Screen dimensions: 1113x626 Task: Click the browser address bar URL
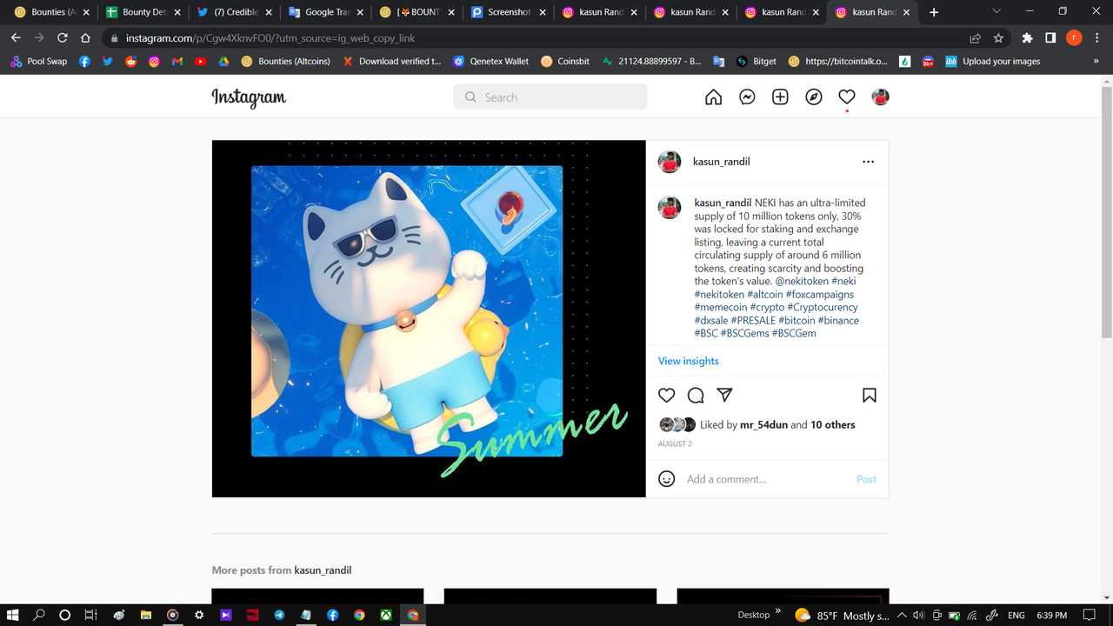point(270,38)
